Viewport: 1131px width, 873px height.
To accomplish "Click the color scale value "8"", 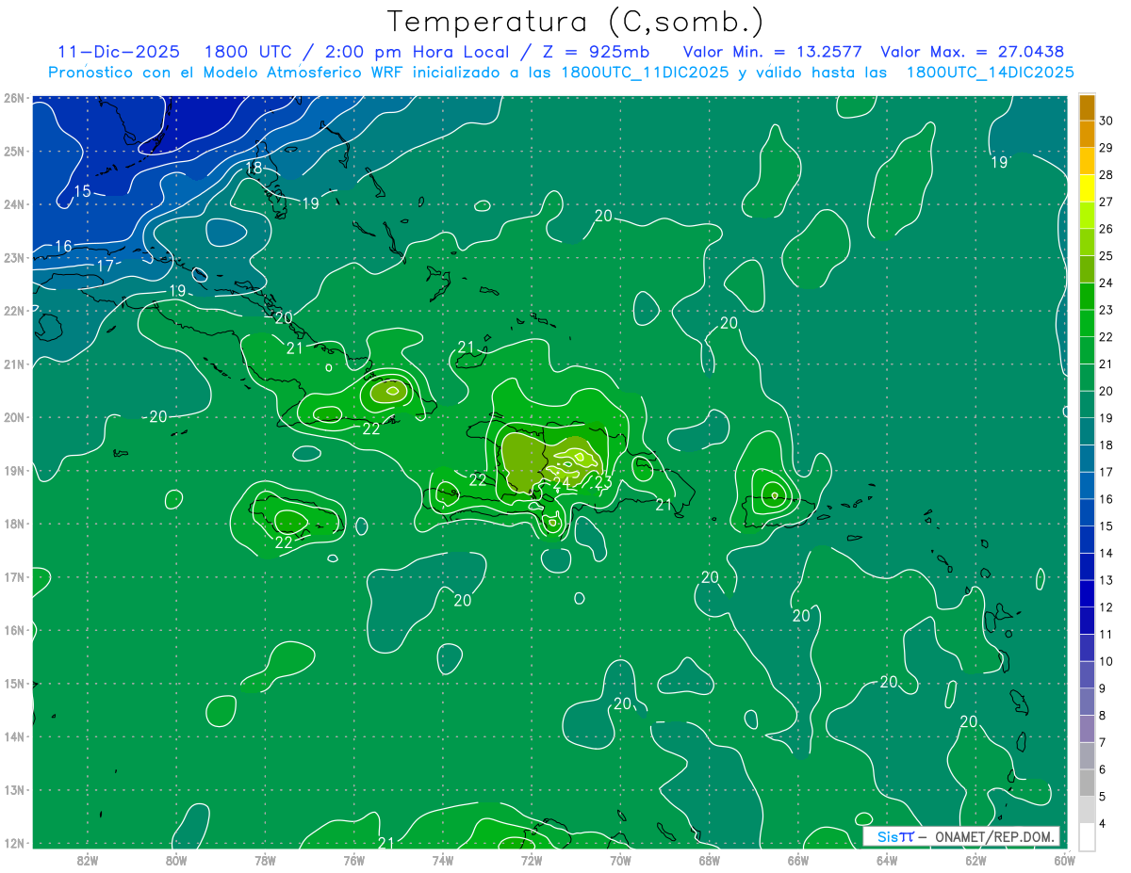I will pos(1102,716).
